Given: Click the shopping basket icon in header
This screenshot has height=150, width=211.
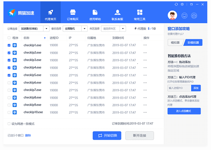Looking at the screenshot, I should coord(194,16).
